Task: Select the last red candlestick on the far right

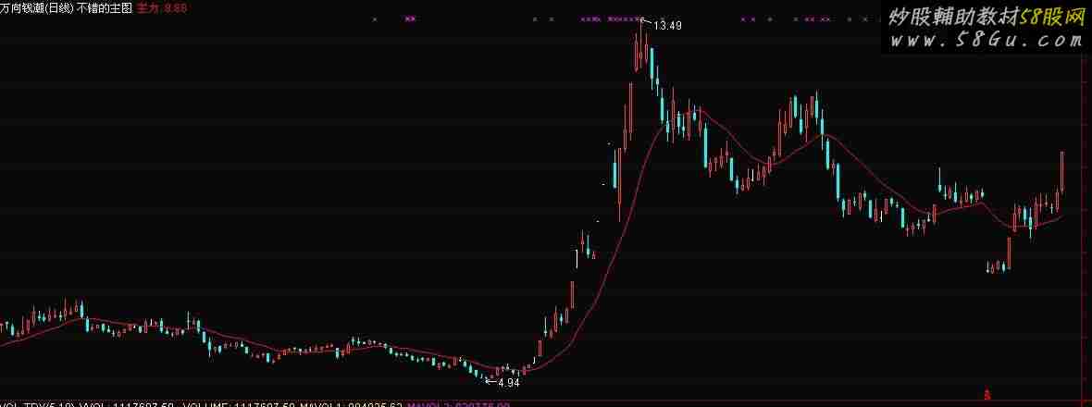Action: coord(1062,171)
